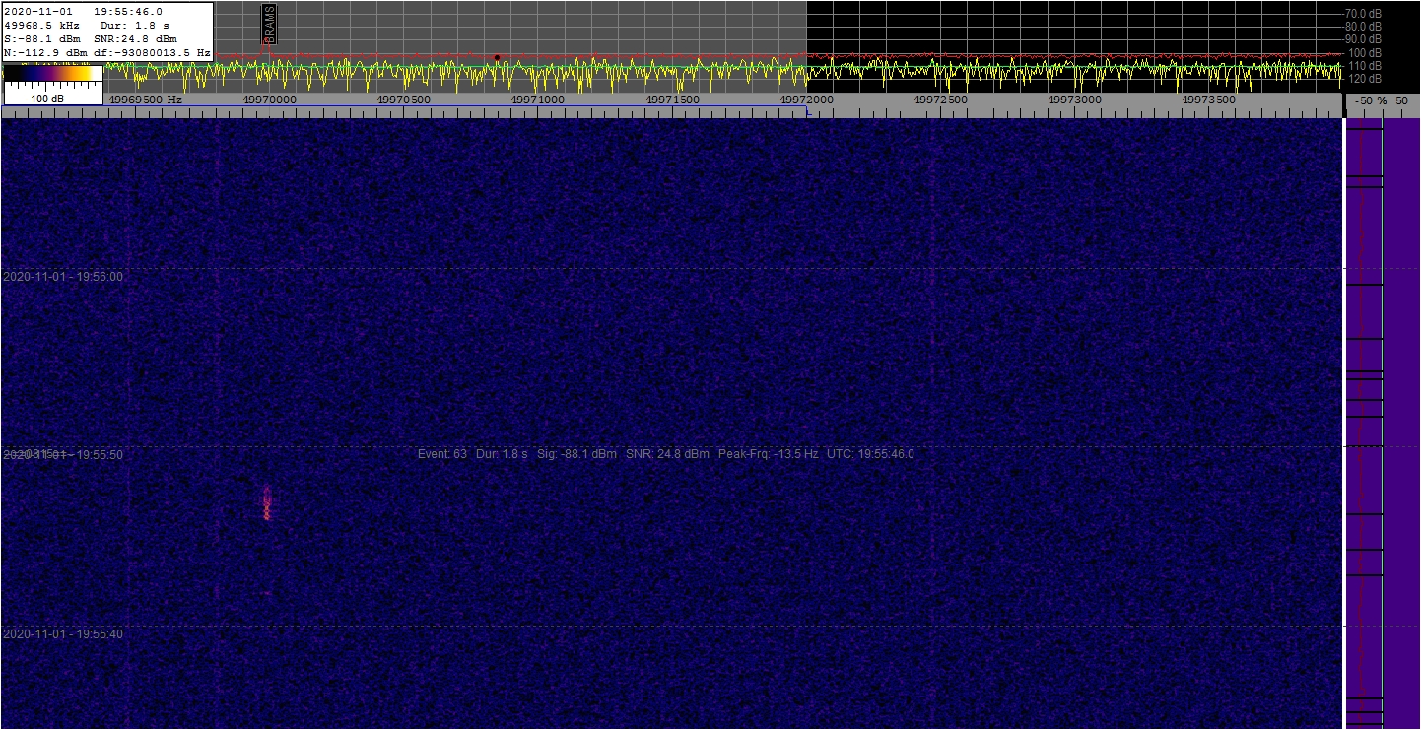Screen dimensions: 1421x730
Task: Click the '49972000' frequency axis label
Action: point(807,100)
